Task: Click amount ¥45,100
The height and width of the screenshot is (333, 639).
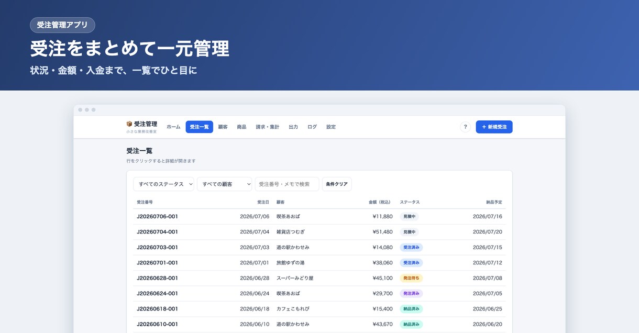Action: 382,278
